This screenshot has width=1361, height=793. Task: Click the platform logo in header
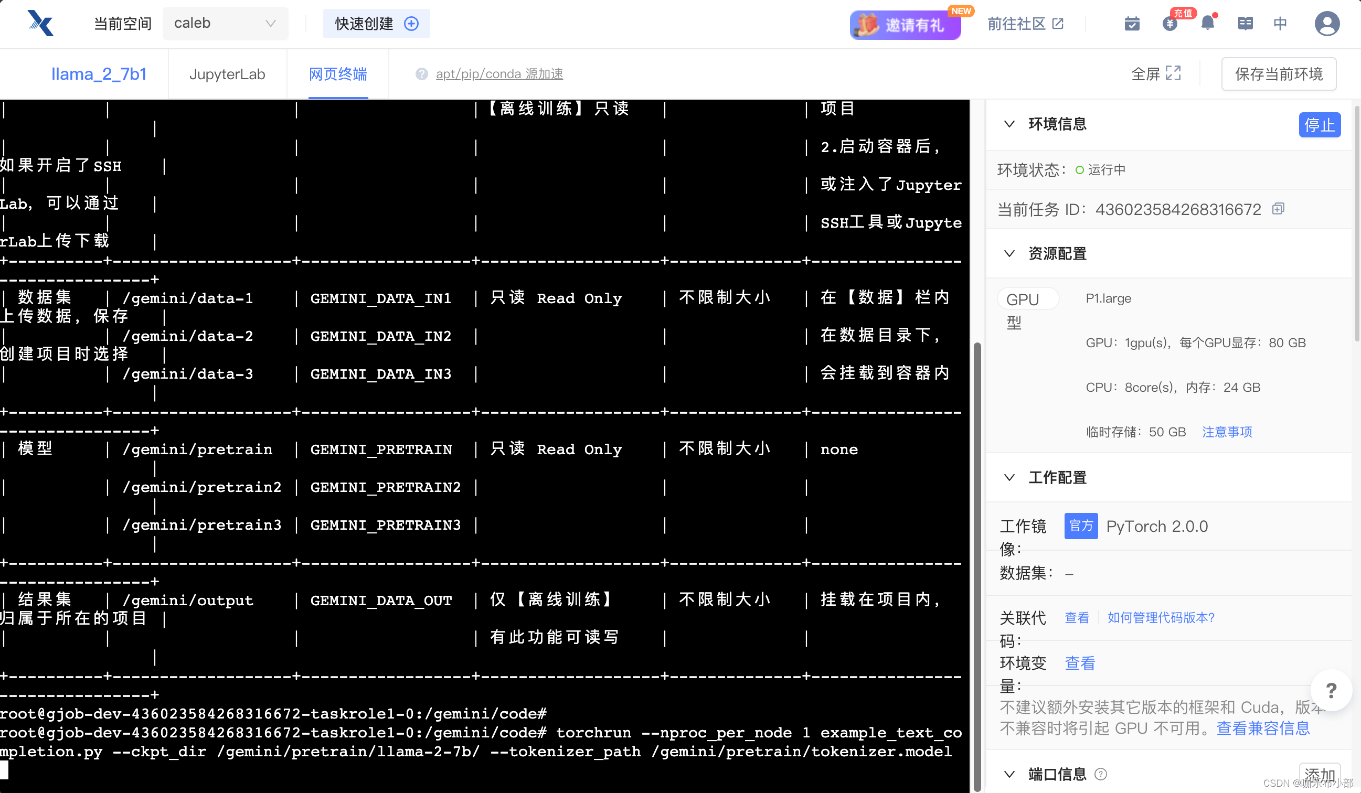click(x=41, y=24)
